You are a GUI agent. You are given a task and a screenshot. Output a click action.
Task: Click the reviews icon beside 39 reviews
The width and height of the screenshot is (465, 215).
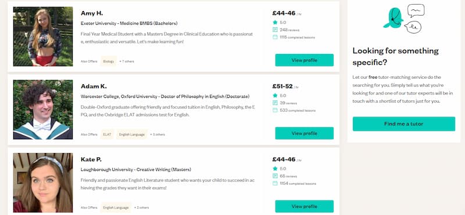pos(275,103)
